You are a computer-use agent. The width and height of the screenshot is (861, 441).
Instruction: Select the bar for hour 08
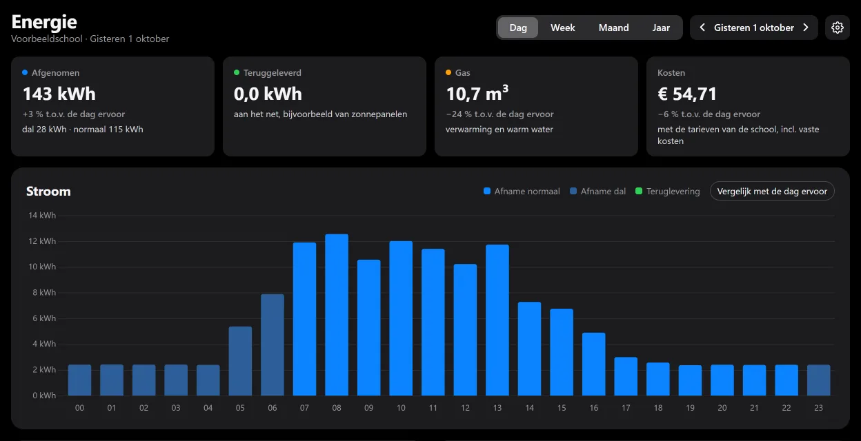pos(337,315)
